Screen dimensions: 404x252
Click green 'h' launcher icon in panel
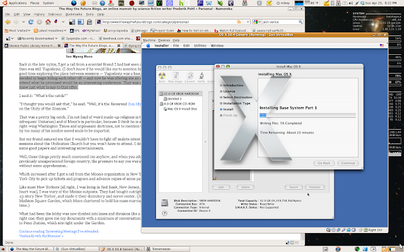pos(181,3)
